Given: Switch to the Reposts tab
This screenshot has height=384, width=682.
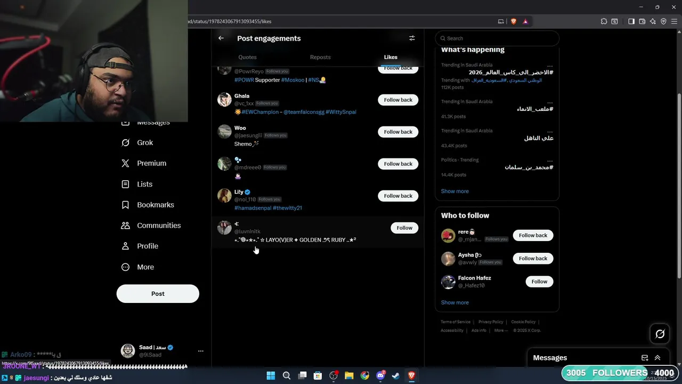Looking at the screenshot, I should click(320, 57).
